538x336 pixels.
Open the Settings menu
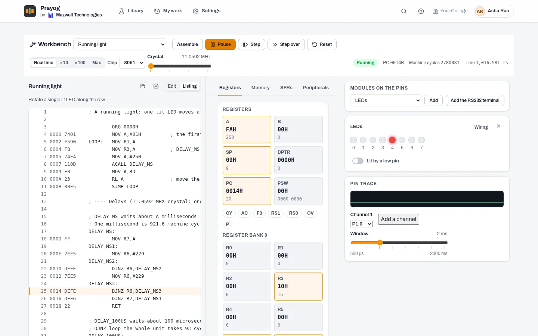[207, 11]
